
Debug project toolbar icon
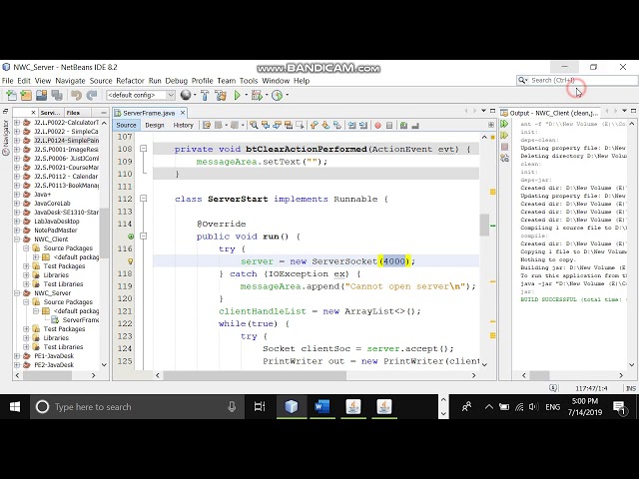point(257,96)
